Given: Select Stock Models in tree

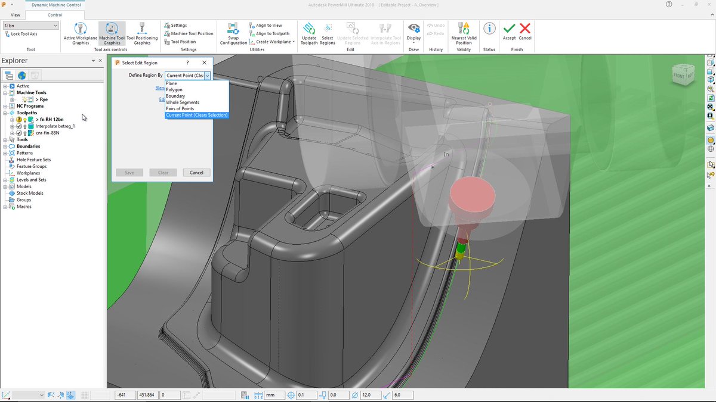Looking at the screenshot, I should click(x=30, y=193).
